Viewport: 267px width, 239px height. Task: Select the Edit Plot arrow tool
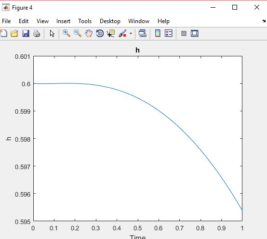tap(52, 33)
